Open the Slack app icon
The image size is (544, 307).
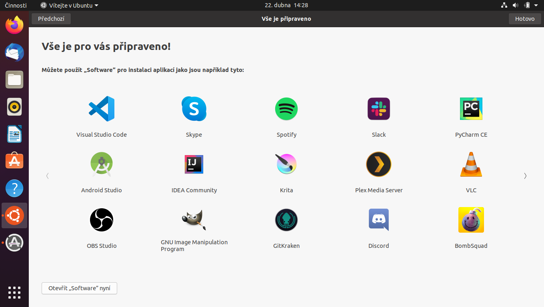click(379, 109)
